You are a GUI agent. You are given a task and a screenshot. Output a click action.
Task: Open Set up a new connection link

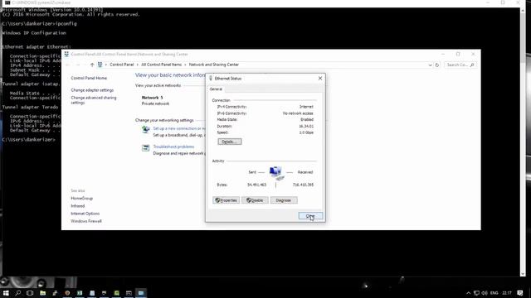(x=179, y=128)
